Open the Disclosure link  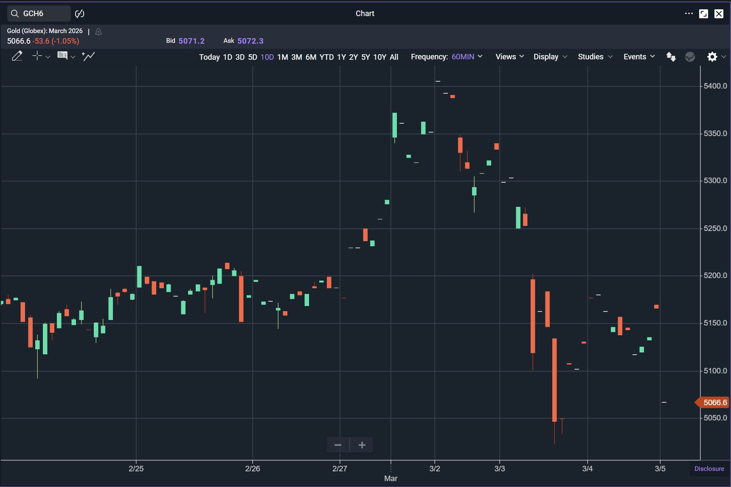[x=709, y=469]
